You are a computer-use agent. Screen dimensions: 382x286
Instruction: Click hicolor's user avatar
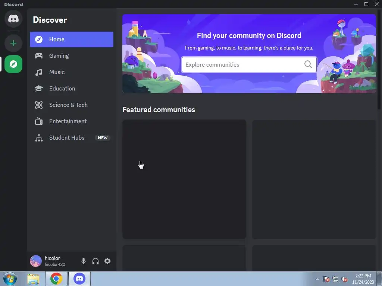[35, 261]
